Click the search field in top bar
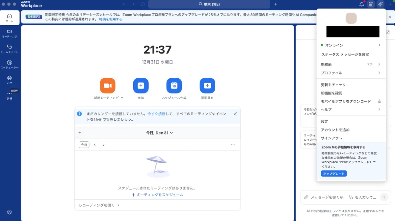The image size is (395, 221). (x=209, y=4)
